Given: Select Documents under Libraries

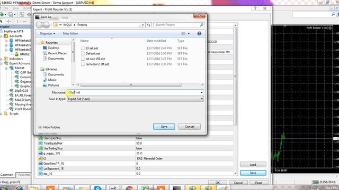Looking at the screenshot, I should tap(56, 74).
